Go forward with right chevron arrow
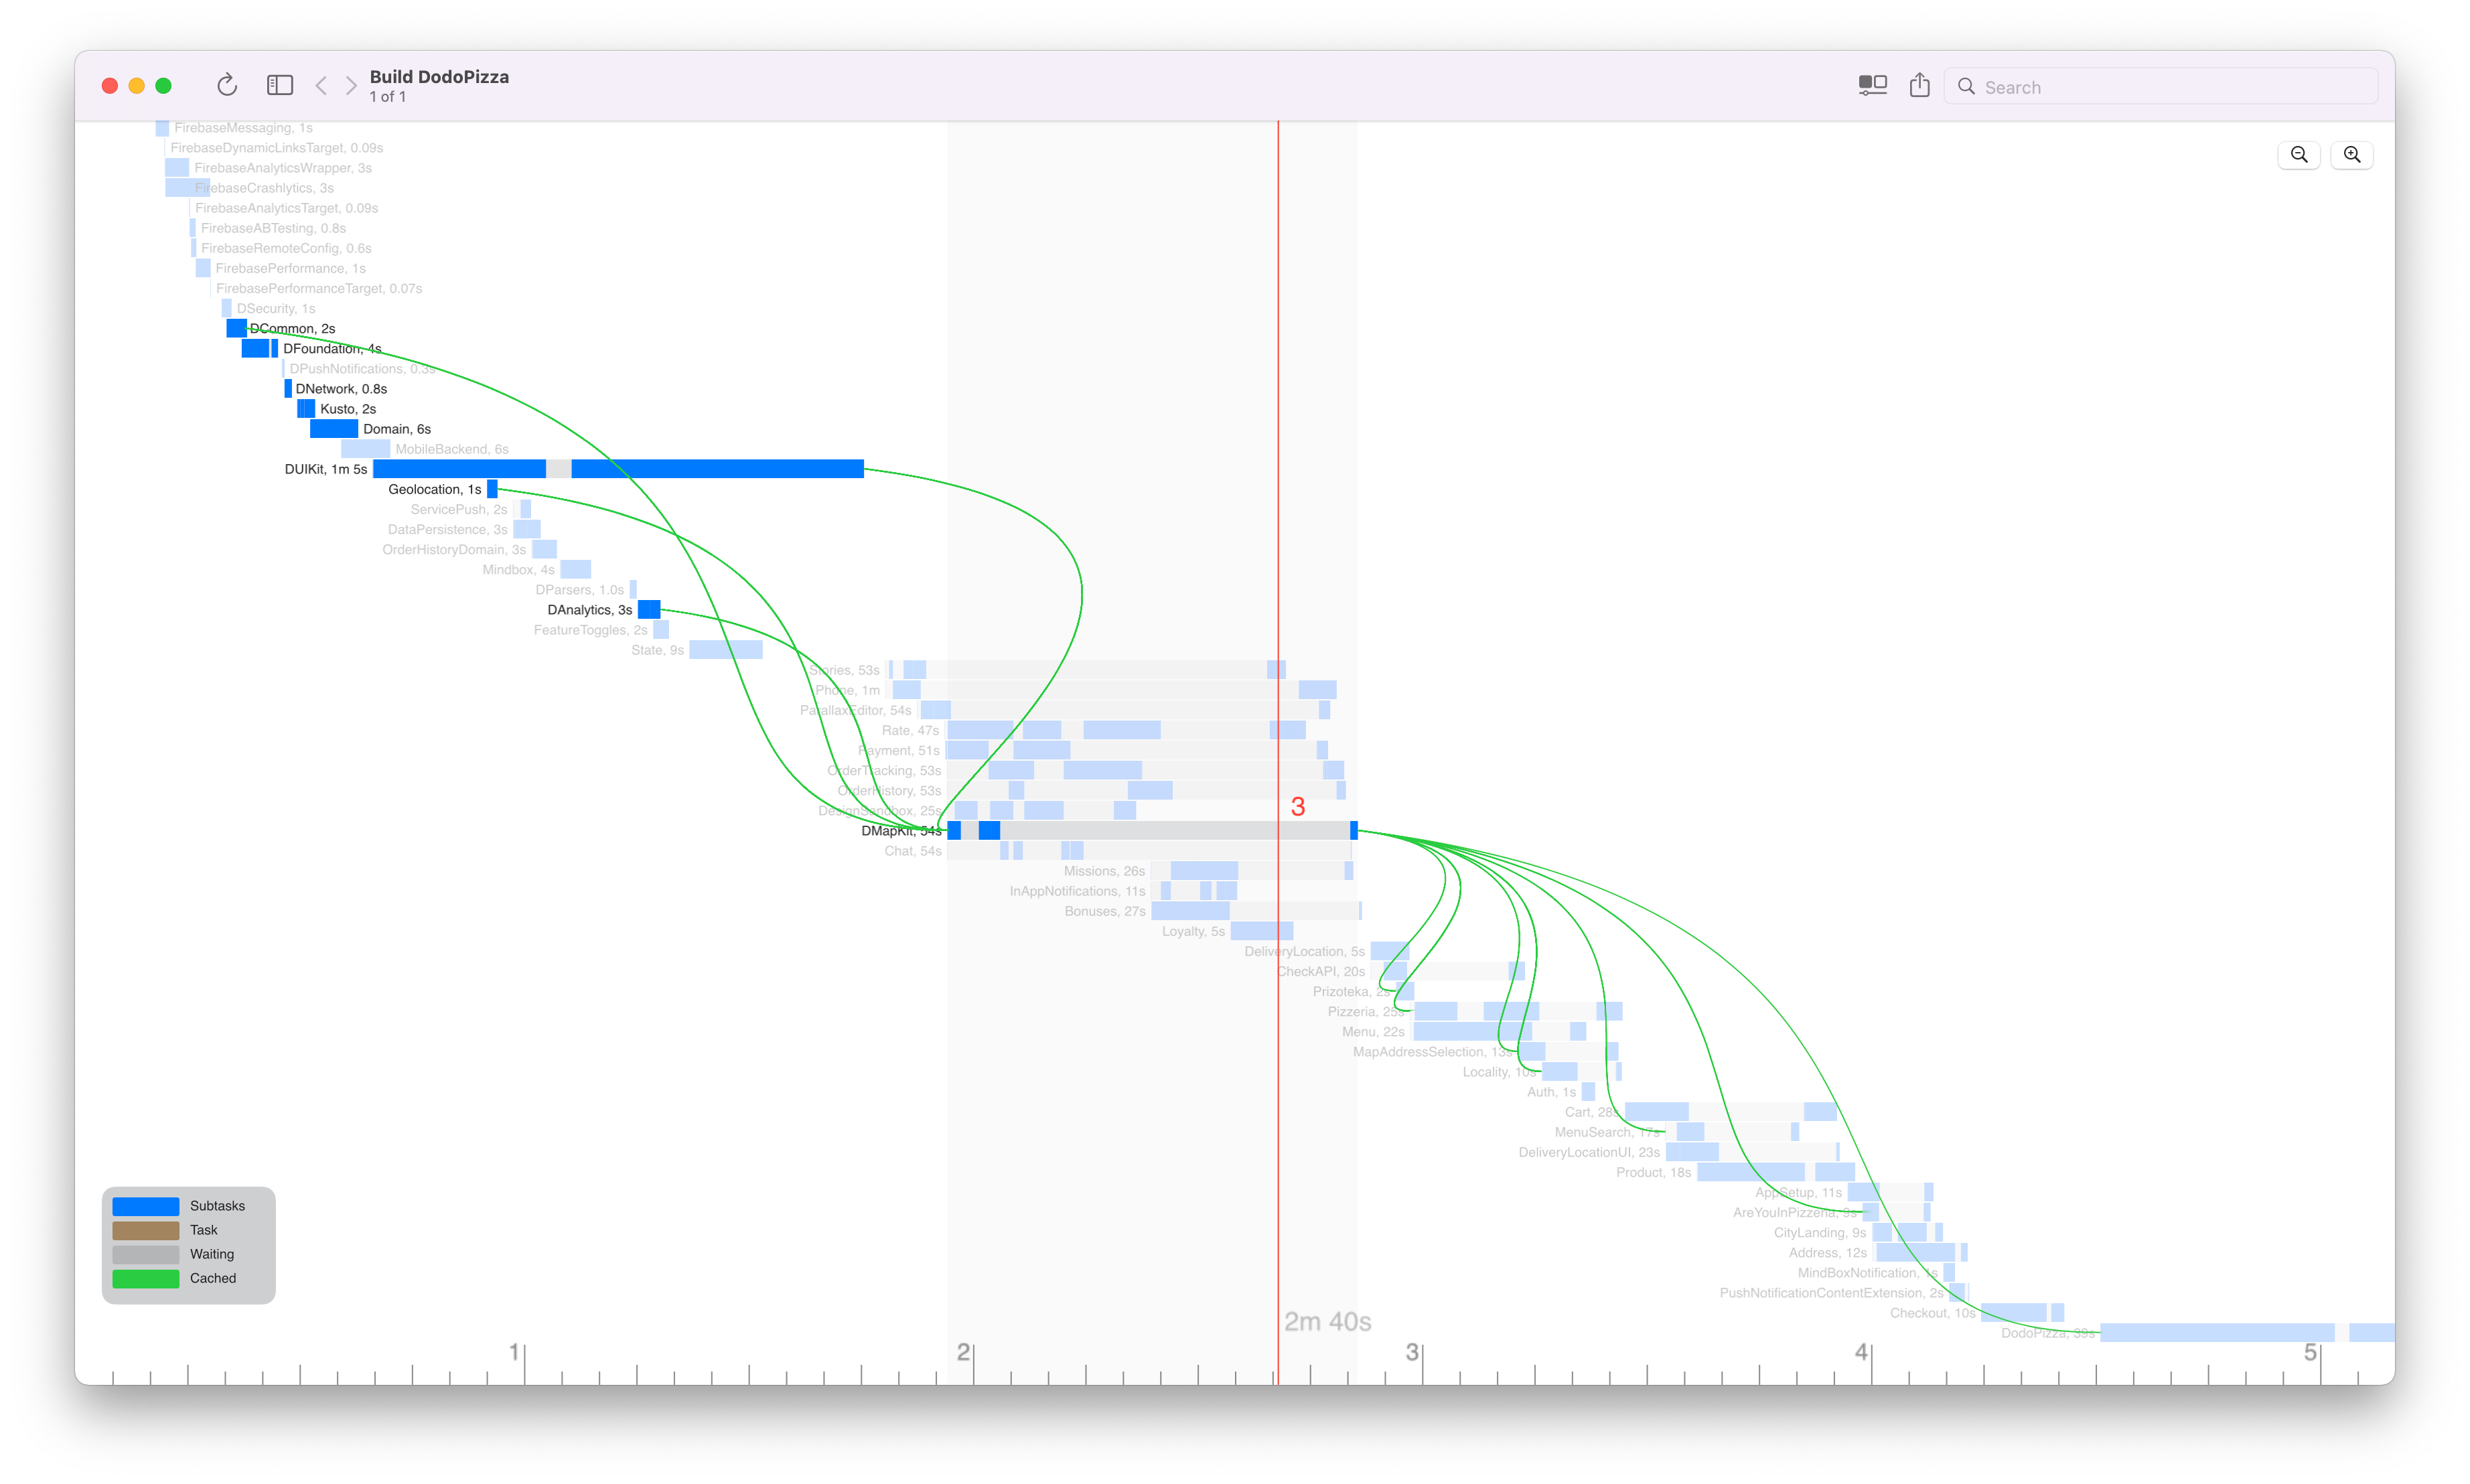The height and width of the screenshot is (1484, 2470). click(x=351, y=86)
